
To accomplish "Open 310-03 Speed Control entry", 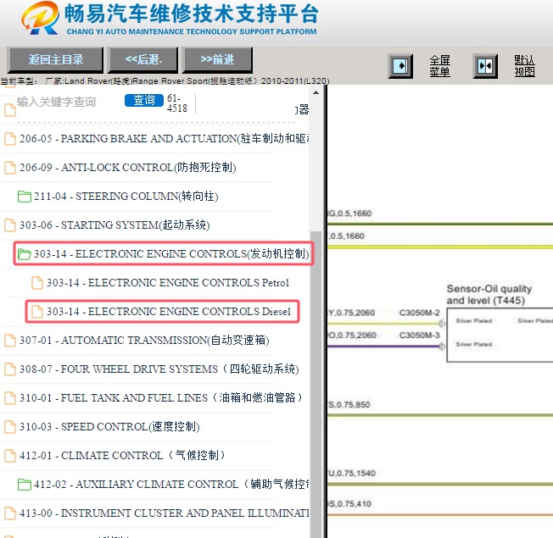I will (109, 427).
